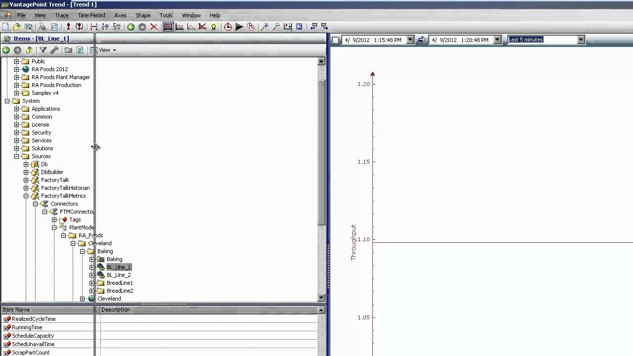Click the green back arrow in Items panel

pyautogui.click(x=6, y=50)
